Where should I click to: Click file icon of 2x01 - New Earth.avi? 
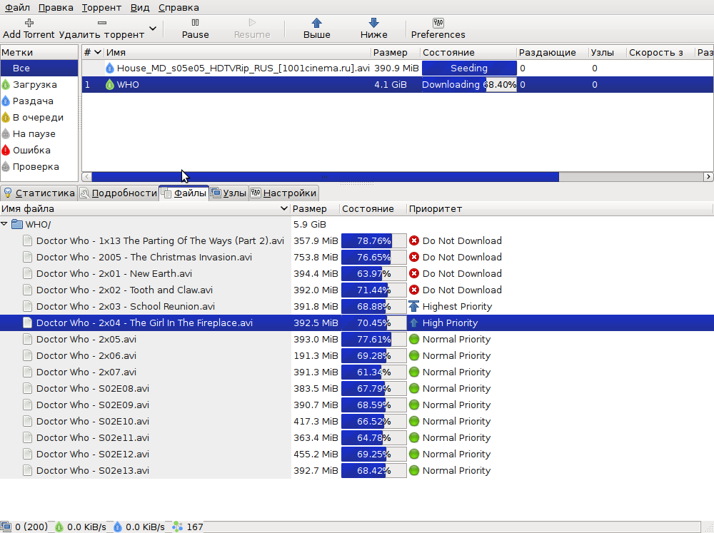pyautogui.click(x=27, y=273)
